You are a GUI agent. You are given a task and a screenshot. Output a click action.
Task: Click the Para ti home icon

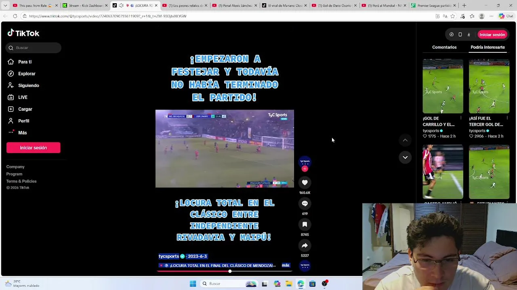tap(11, 62)
